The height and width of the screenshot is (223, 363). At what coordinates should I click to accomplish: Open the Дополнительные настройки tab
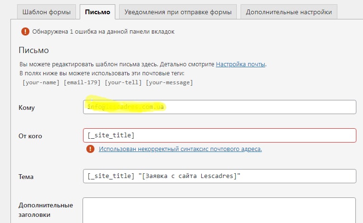click(289, 12)
